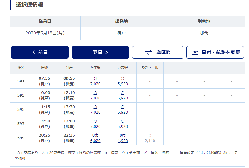Click the 到着地 header cell
The image size is (249, 168).
point(204,21)
